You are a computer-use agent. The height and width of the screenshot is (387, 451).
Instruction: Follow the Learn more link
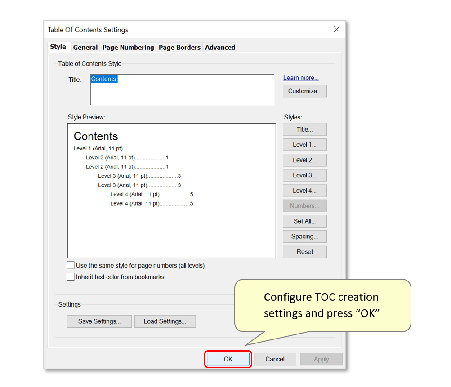[301, 78]
